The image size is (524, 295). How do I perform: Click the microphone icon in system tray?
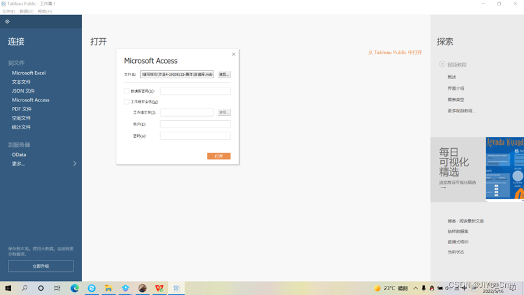click(x=423, y=288)
